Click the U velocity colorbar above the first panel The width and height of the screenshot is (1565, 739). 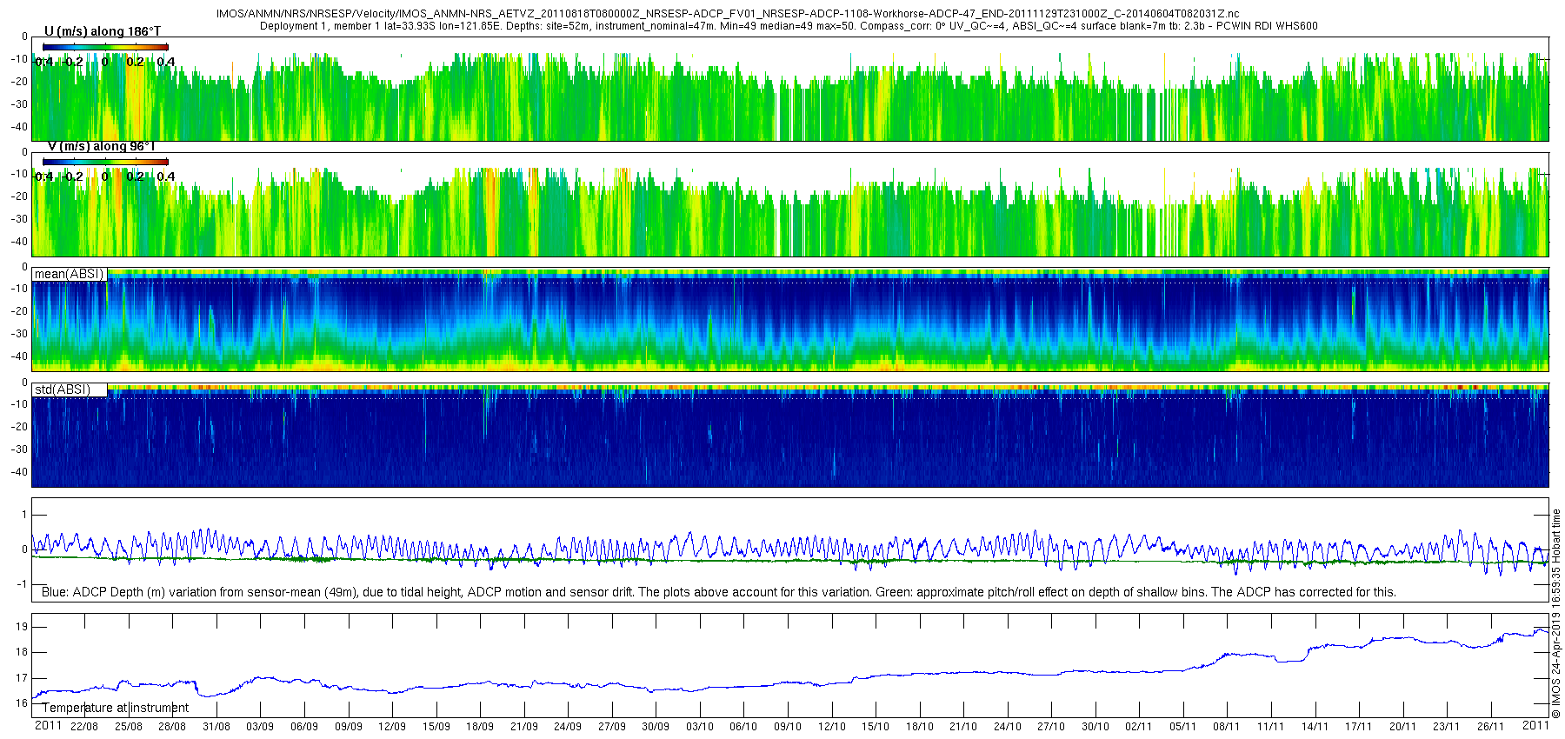click(x=105, y=47)
